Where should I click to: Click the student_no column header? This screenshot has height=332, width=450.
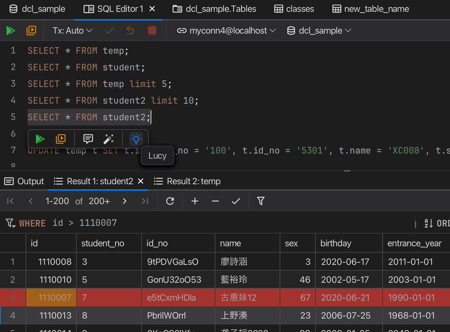[109, 243]
